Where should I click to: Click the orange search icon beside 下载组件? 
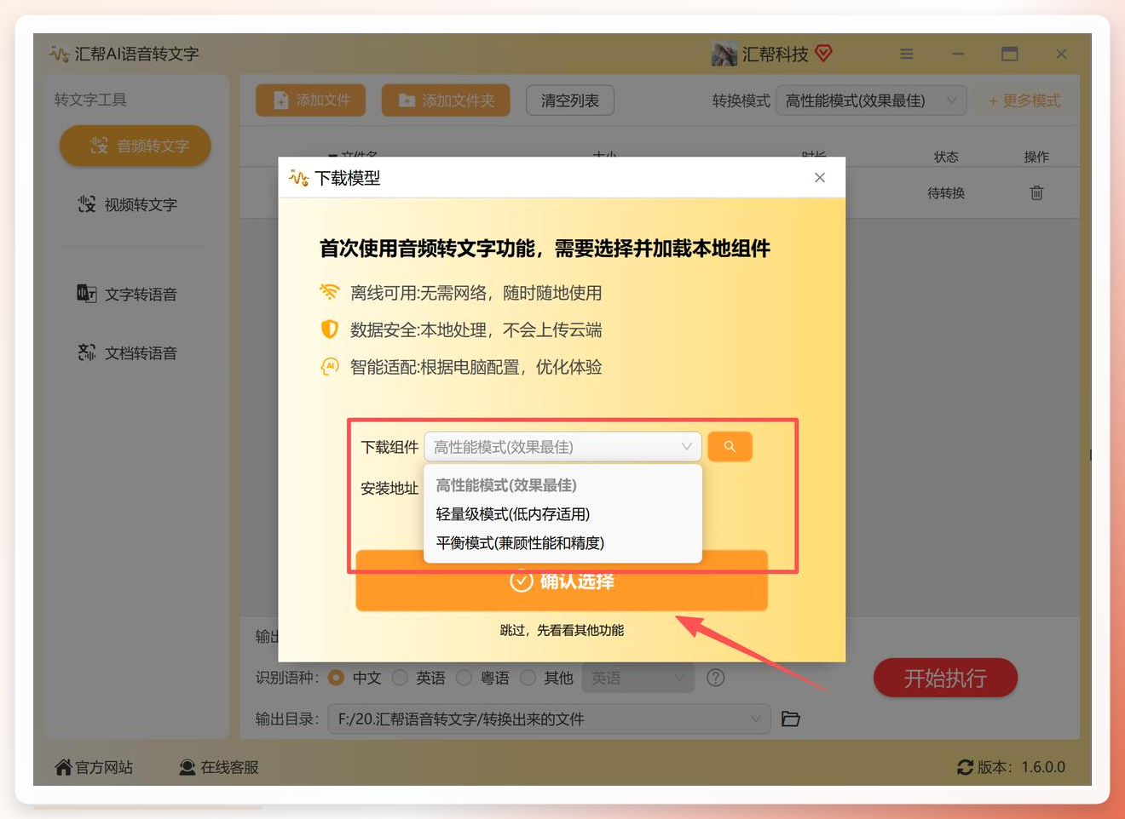click(x=730, y=447)
